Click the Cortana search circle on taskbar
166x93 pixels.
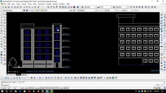(6, 91)
